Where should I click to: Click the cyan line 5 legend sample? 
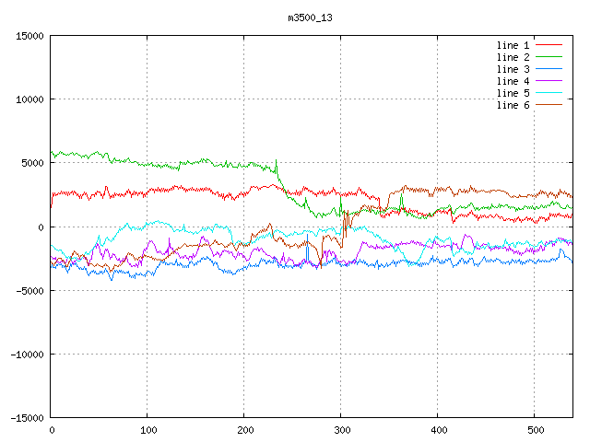(548, 93)
